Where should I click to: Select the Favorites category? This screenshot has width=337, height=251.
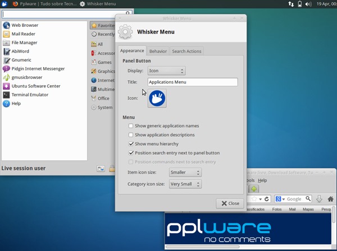tap(103, 26)
